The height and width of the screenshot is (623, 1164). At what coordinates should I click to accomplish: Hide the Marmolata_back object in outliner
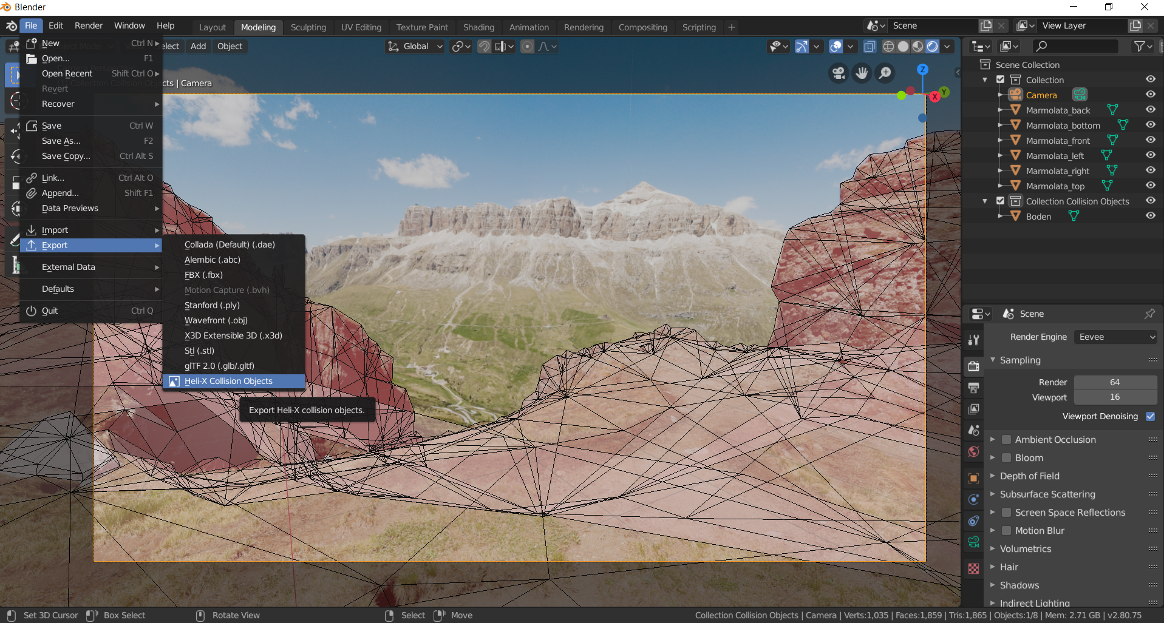[x=1150, y=110]
